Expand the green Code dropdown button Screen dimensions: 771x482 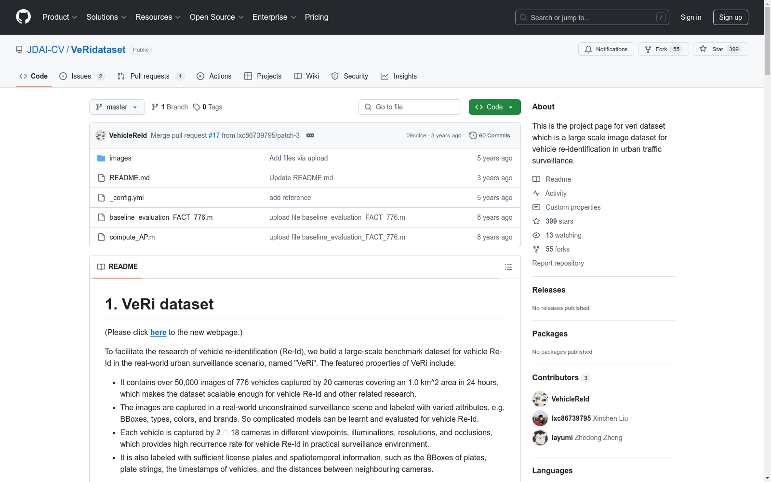[494, 107]
